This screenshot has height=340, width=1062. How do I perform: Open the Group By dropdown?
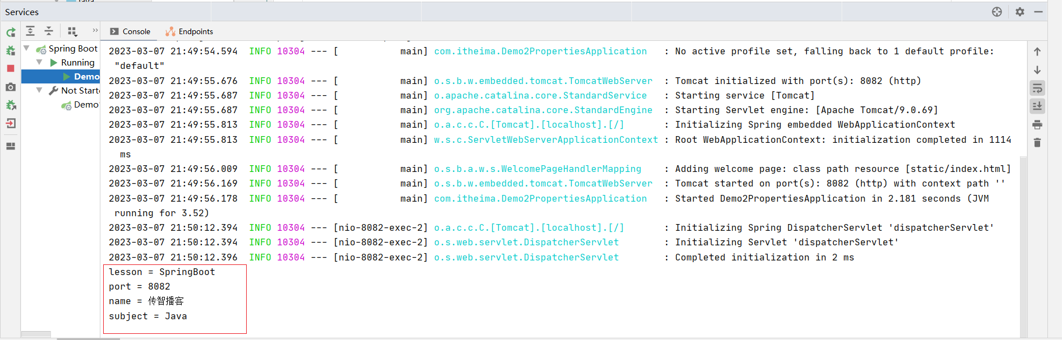(72, 31)
